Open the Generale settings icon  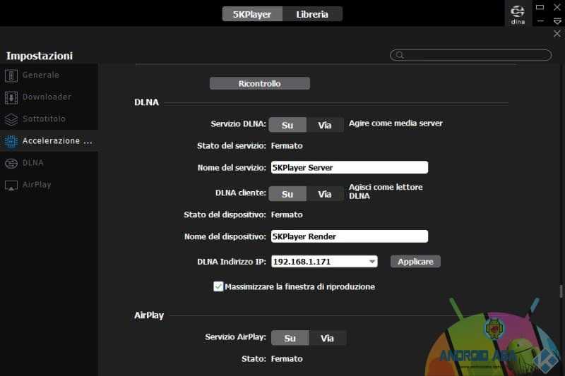[11, 75]
